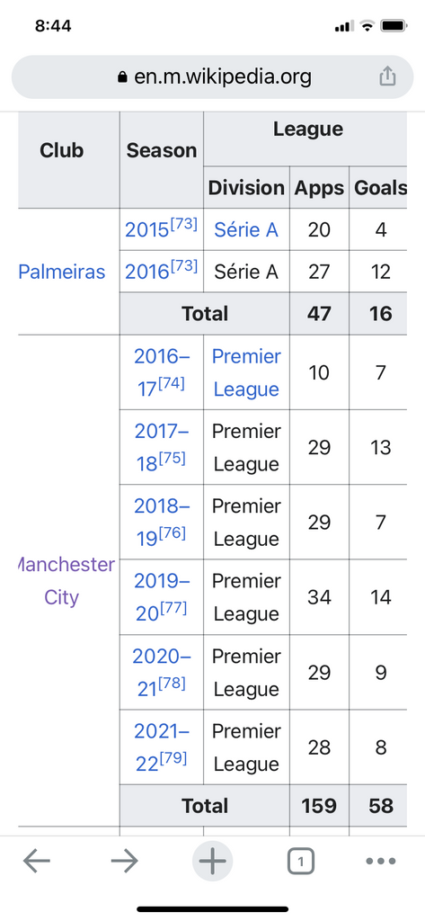Tap the en.m.wikipedia.org address field
Viewport: 425px width, 921px height.
pyautogui.click(x=212, y=77)
